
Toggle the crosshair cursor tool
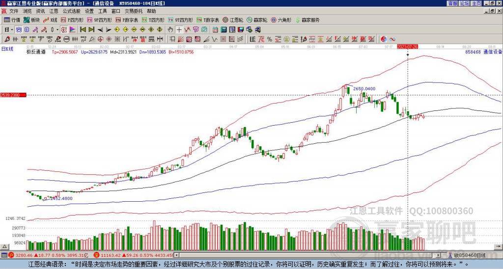point(179,30)
